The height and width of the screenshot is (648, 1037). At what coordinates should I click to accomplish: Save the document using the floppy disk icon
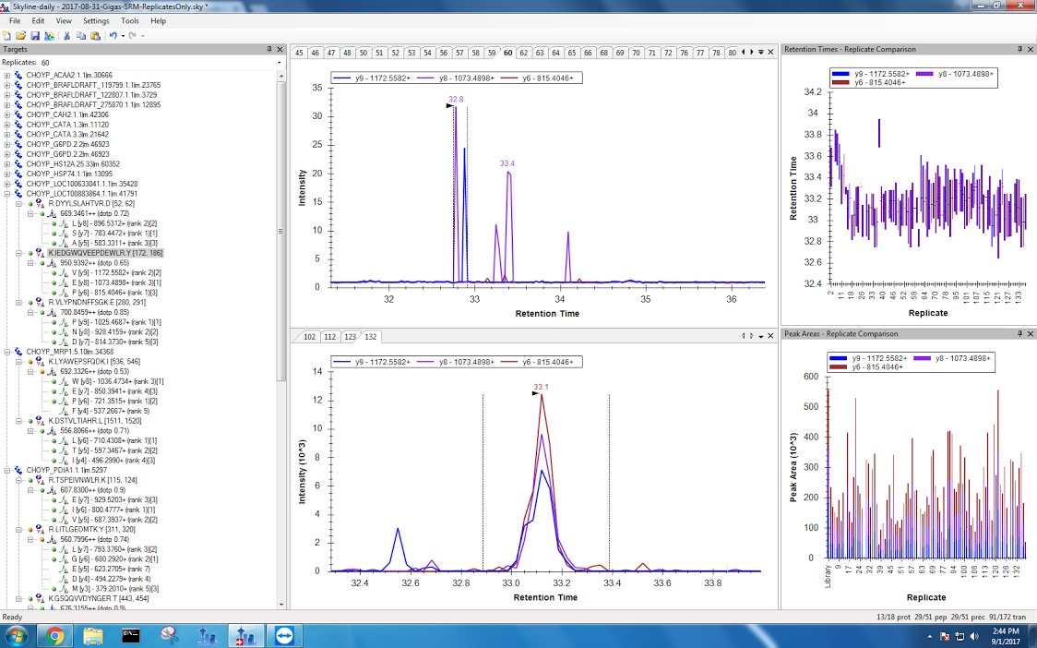coord(33,35)
